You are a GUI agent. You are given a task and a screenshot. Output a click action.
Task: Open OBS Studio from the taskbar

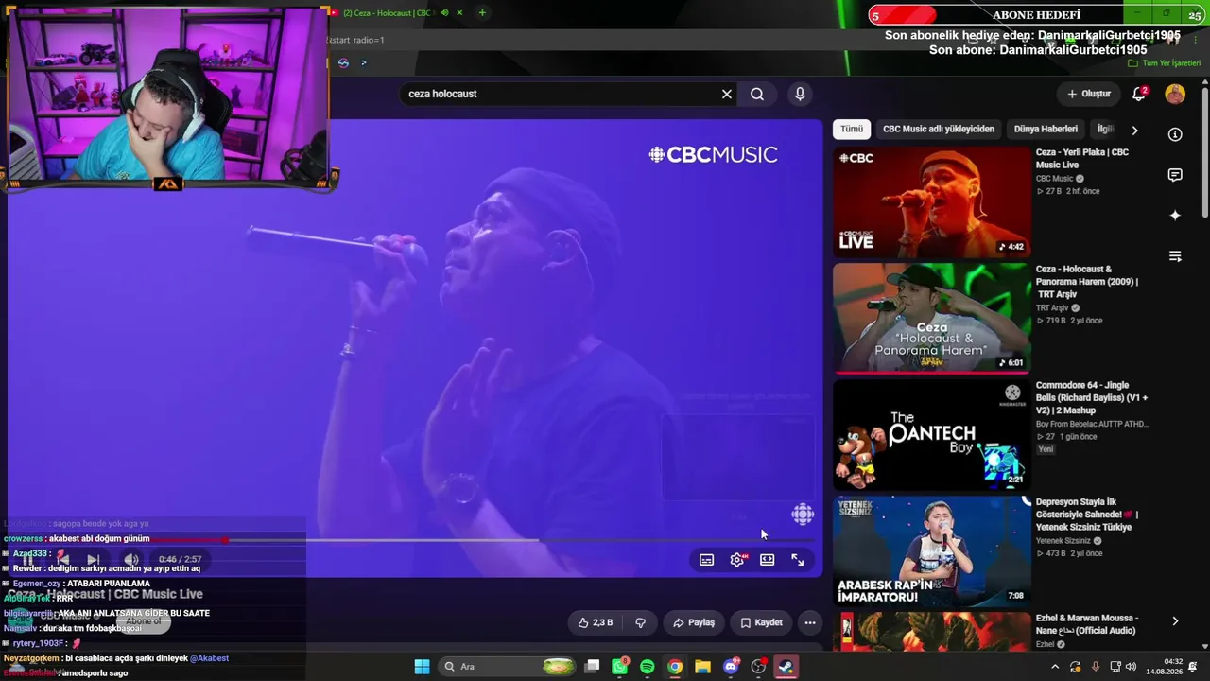click(x=758, y=667)
